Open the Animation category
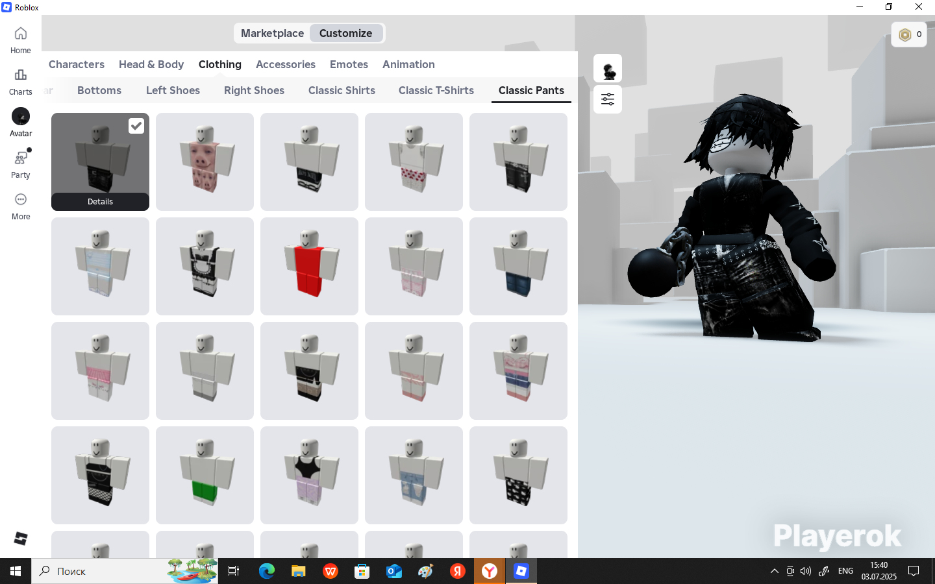Image resolution: width=935 pixels, height=584 pixels. (x=408, y=64)
